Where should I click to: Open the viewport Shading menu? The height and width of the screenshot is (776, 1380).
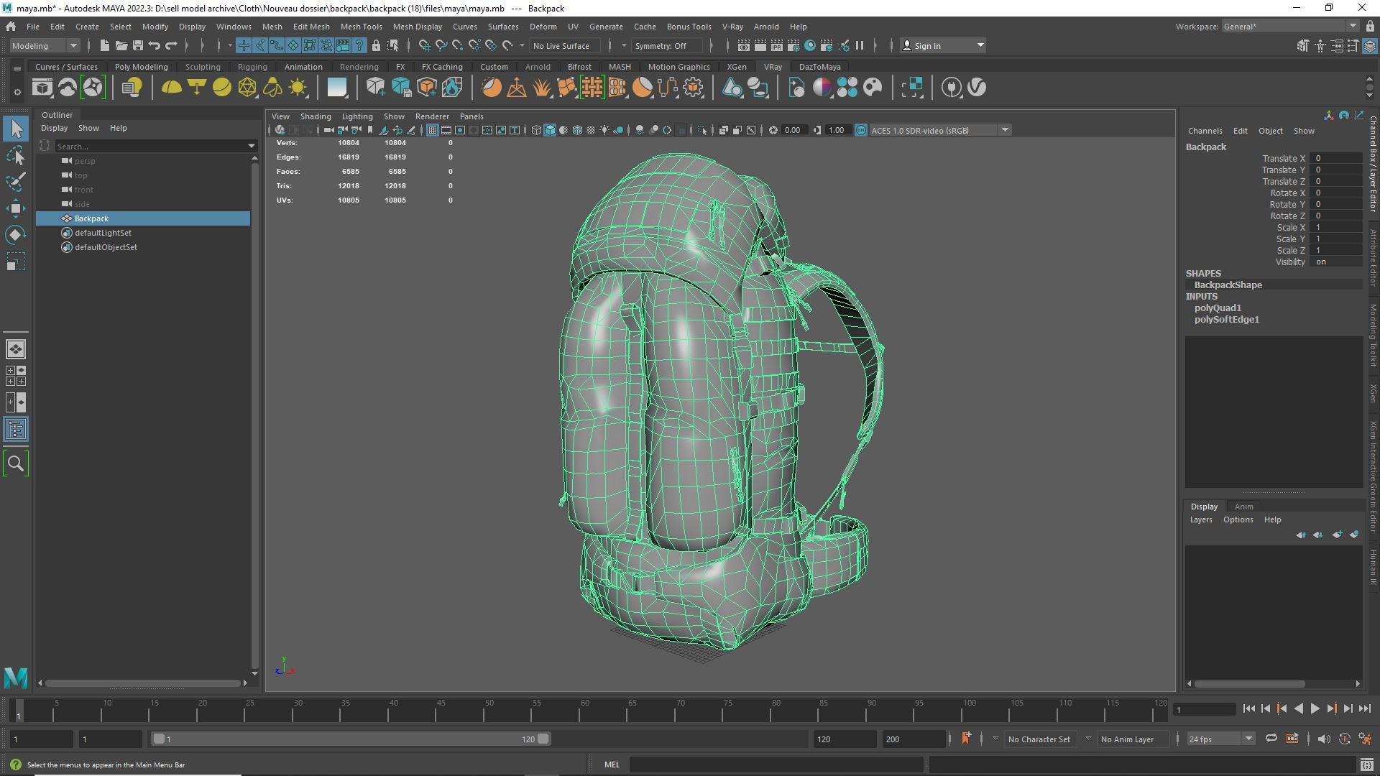(x=316, y=116)
